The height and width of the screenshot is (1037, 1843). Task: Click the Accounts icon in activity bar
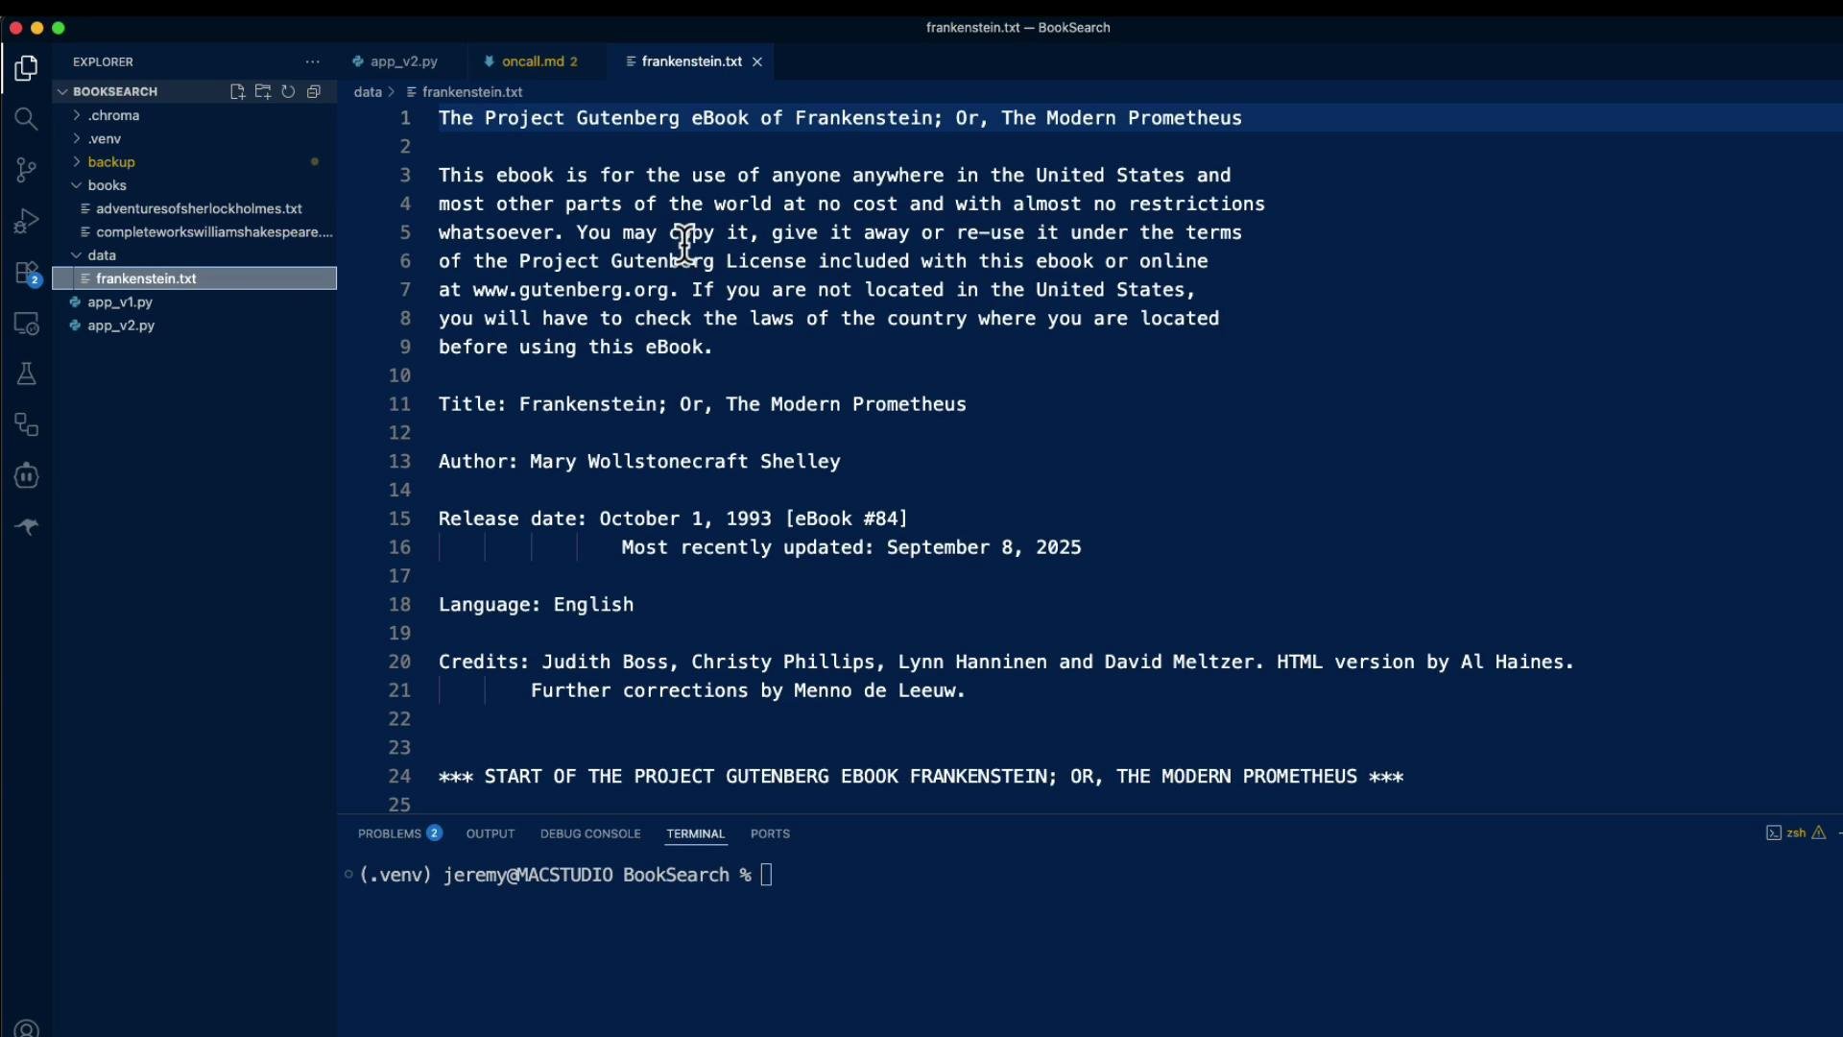(x=26, y=1028)
